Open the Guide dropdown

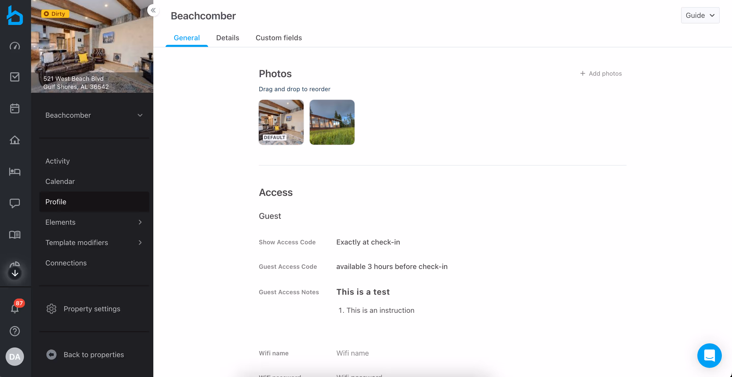point(700,15)
